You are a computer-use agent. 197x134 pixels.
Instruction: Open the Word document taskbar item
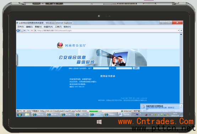[x=124, y=115]
